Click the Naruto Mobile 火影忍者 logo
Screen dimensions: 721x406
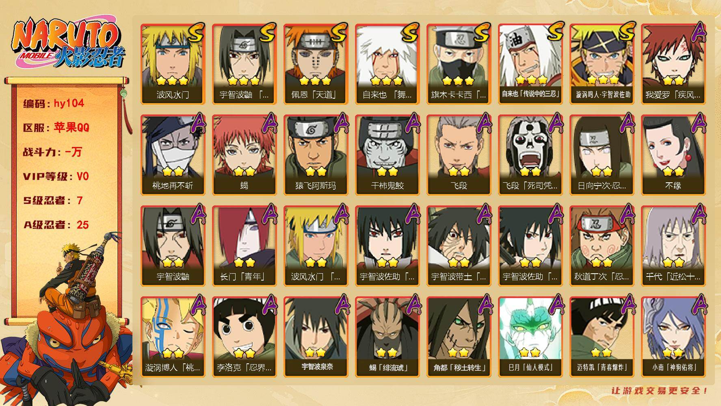(x=68, y=44)
